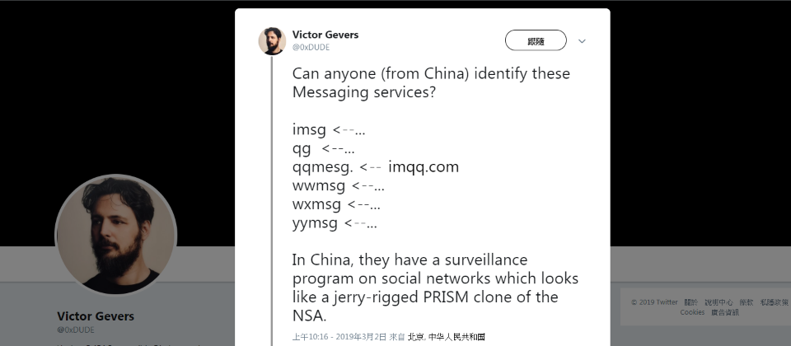The width and height of the screenshot is (791, 346).
Task: Click the Victor Gevers name in tweet header
Action: pyautogui.click(x=325, y=35)
